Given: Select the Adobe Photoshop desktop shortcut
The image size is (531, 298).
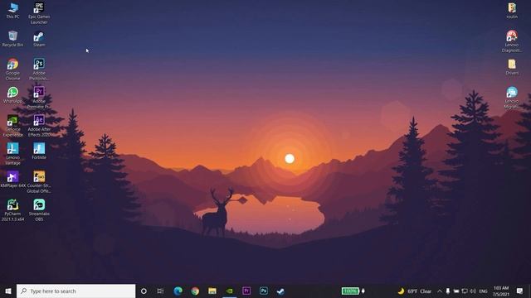Looking at the screenshot, I should tap(39, 70).
